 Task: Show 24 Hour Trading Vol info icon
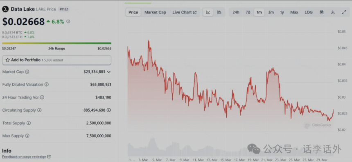42,97
